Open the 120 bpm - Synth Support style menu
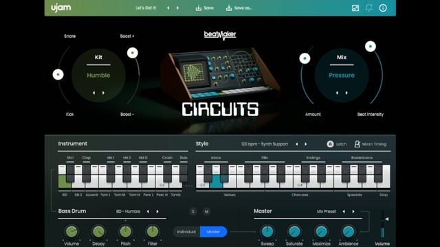This screenshot has width=440, height=247. 264,144
